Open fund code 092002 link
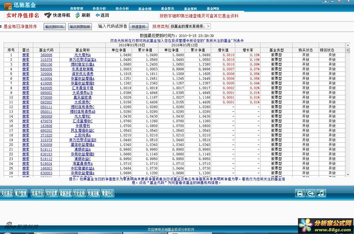Screen dimensions: 354x234 (46, 102)
